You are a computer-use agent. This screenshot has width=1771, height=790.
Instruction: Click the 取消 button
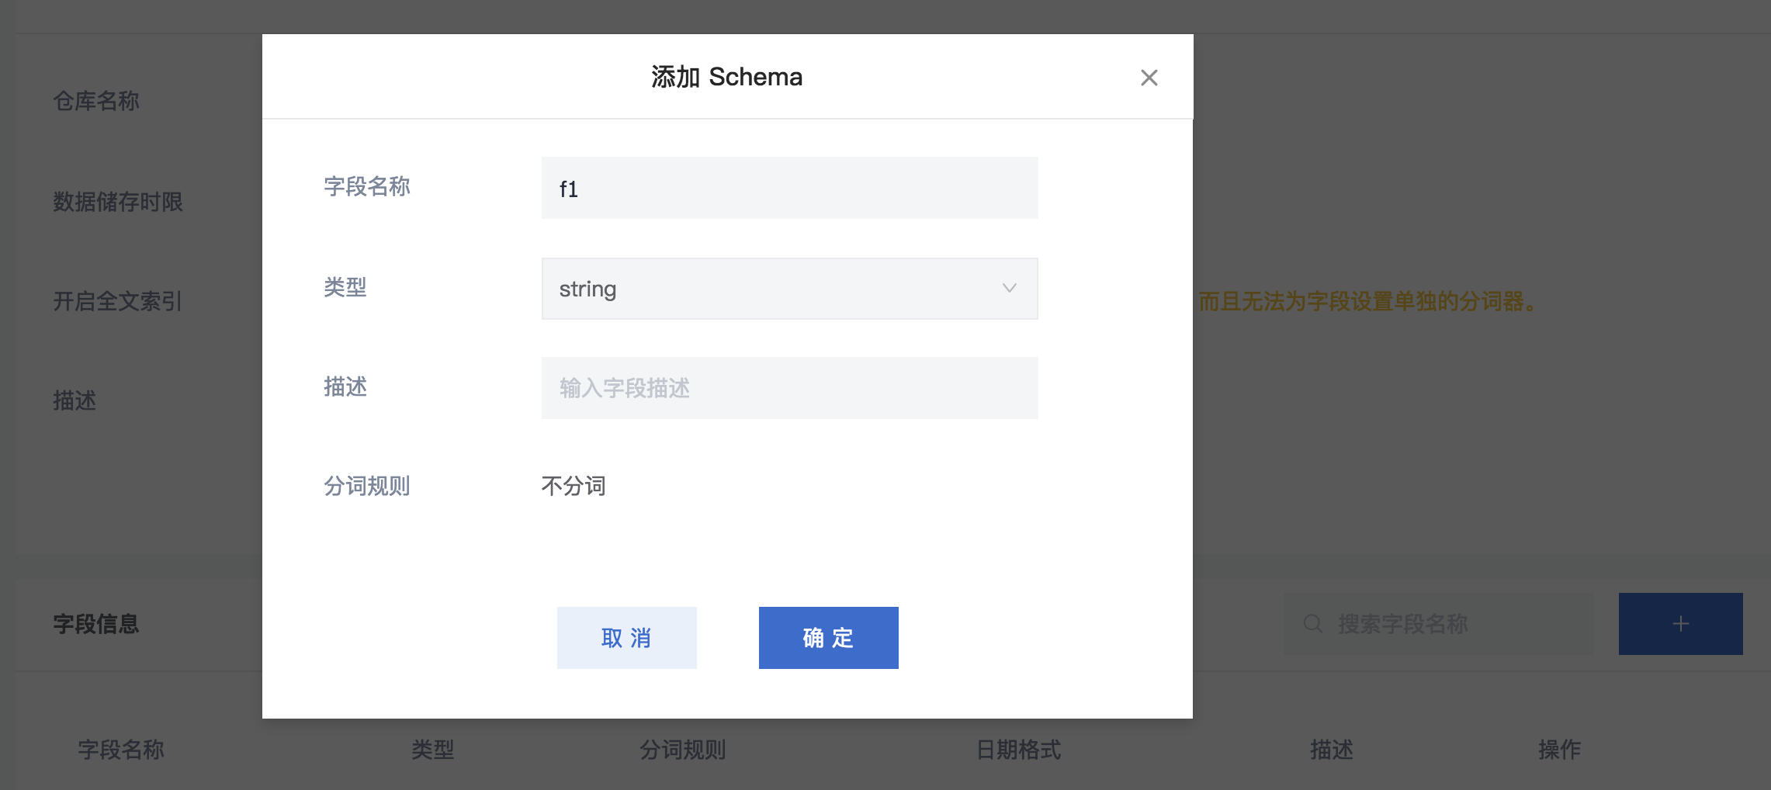click(x=626, y=638)
